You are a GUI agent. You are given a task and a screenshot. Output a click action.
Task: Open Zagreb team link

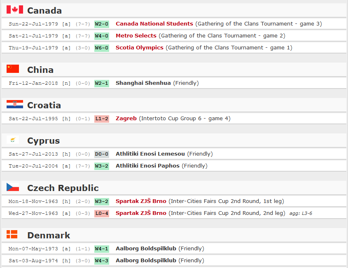[126, 119]
